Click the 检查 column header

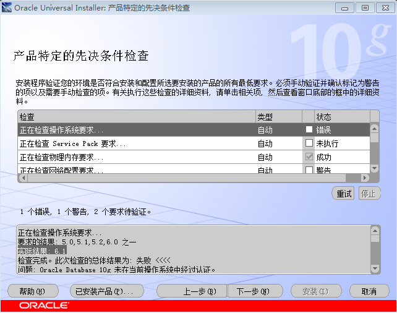click(x=137, y=117)
